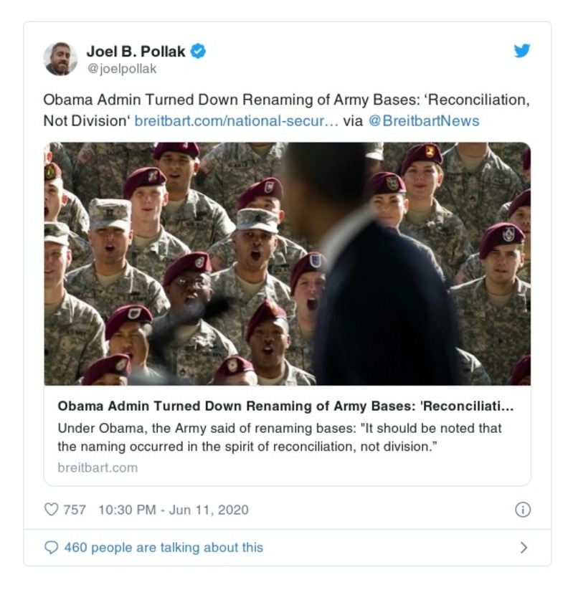This screenshot has height=600, width=573.
Task: Click the article card description text
Action: click(x=280, y=437)
